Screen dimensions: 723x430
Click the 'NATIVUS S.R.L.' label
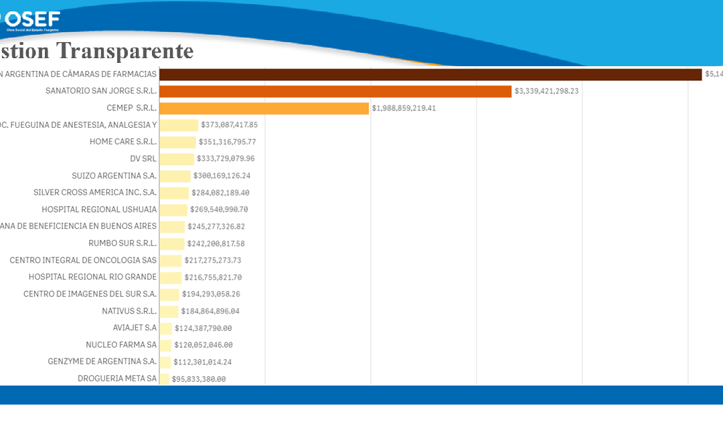129,311
